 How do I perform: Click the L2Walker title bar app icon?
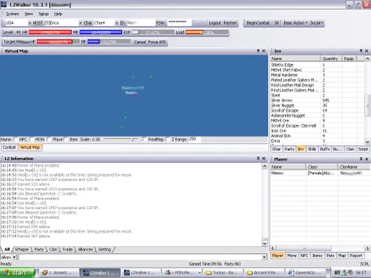4,4
